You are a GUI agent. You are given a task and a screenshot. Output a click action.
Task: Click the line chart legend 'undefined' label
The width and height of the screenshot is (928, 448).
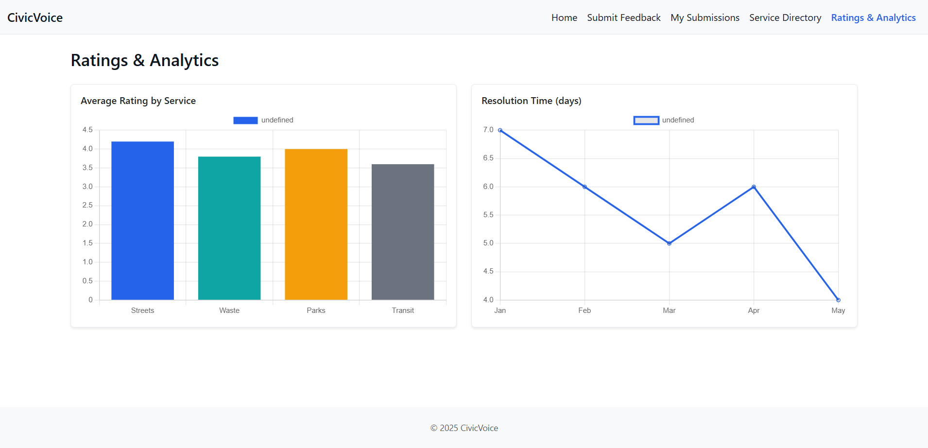(678, 120)
